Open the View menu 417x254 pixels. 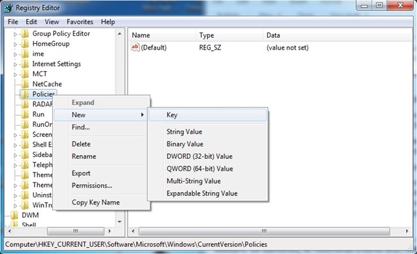tap(52, 21)
